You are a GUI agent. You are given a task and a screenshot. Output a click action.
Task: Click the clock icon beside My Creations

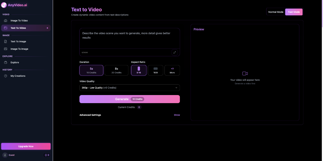click(x=5, y=76)
